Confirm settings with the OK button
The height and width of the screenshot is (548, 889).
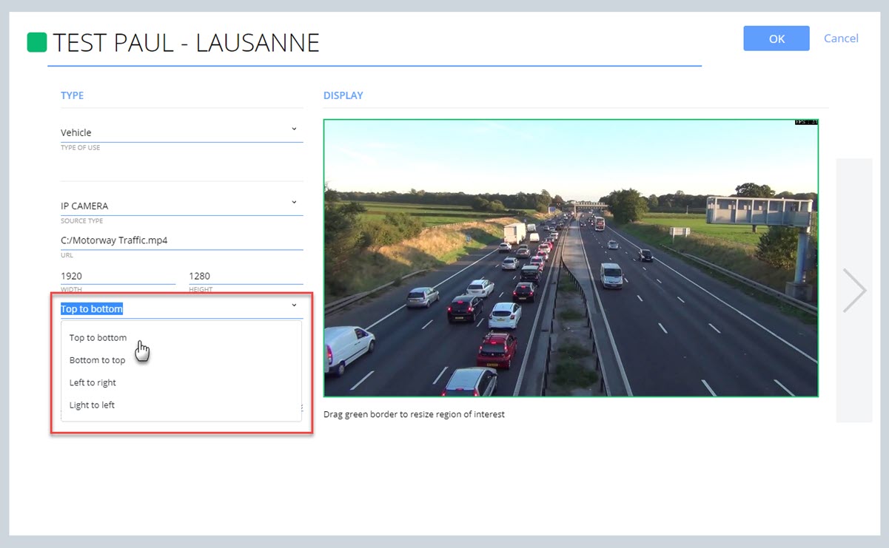(x=776, y=38)
